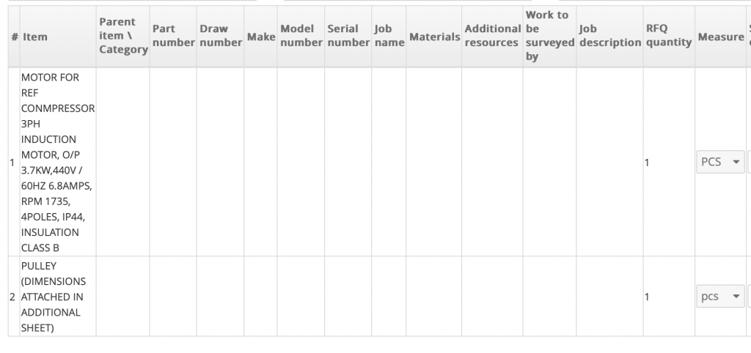
Task: Select the Materials column header
Action: click(x=434, y=36)
